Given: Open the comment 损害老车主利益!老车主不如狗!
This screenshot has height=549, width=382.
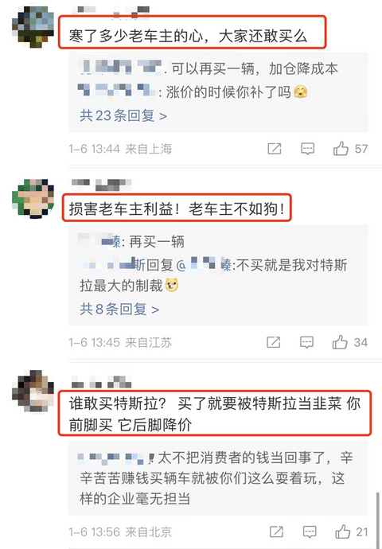Looking at the screenshot, I should click(x=177, y=209).
